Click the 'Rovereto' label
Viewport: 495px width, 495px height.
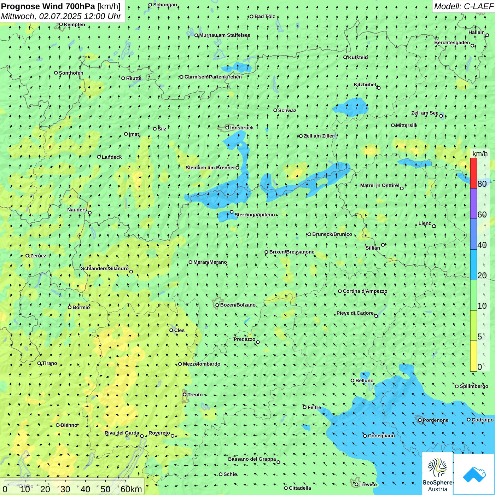tap(159, 433)
